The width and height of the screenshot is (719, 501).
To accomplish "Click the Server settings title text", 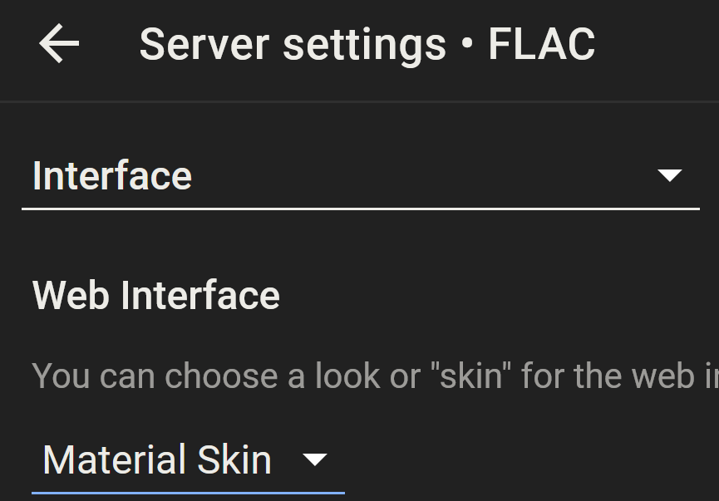I will tap(293, 44).
